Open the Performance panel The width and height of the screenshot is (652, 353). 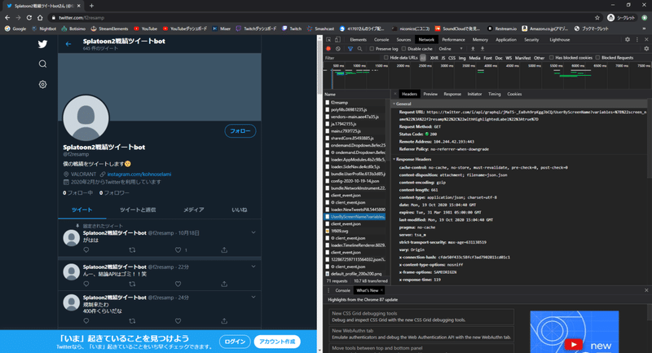tap(453, 39)
